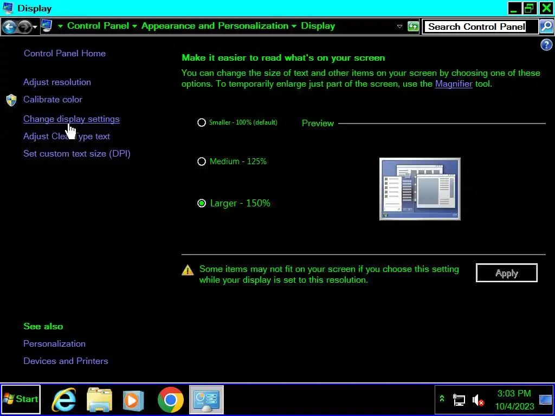Focus the Search Control Panel field

(480, 27)
